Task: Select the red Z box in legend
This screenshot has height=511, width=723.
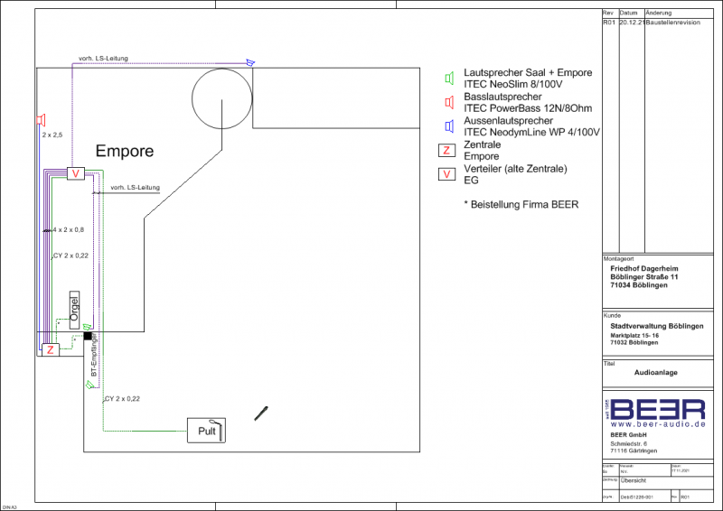Action: coord(446,151)
